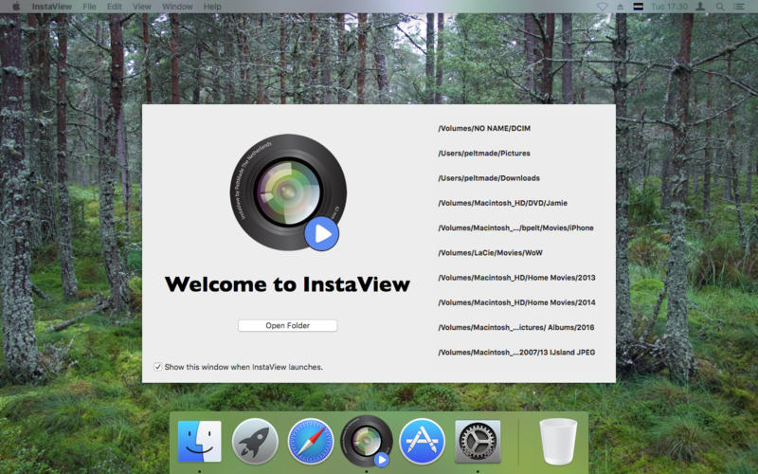Uncheck Show this window when InstaView launches
Screen dimensions: 758x474
[157, 367]
